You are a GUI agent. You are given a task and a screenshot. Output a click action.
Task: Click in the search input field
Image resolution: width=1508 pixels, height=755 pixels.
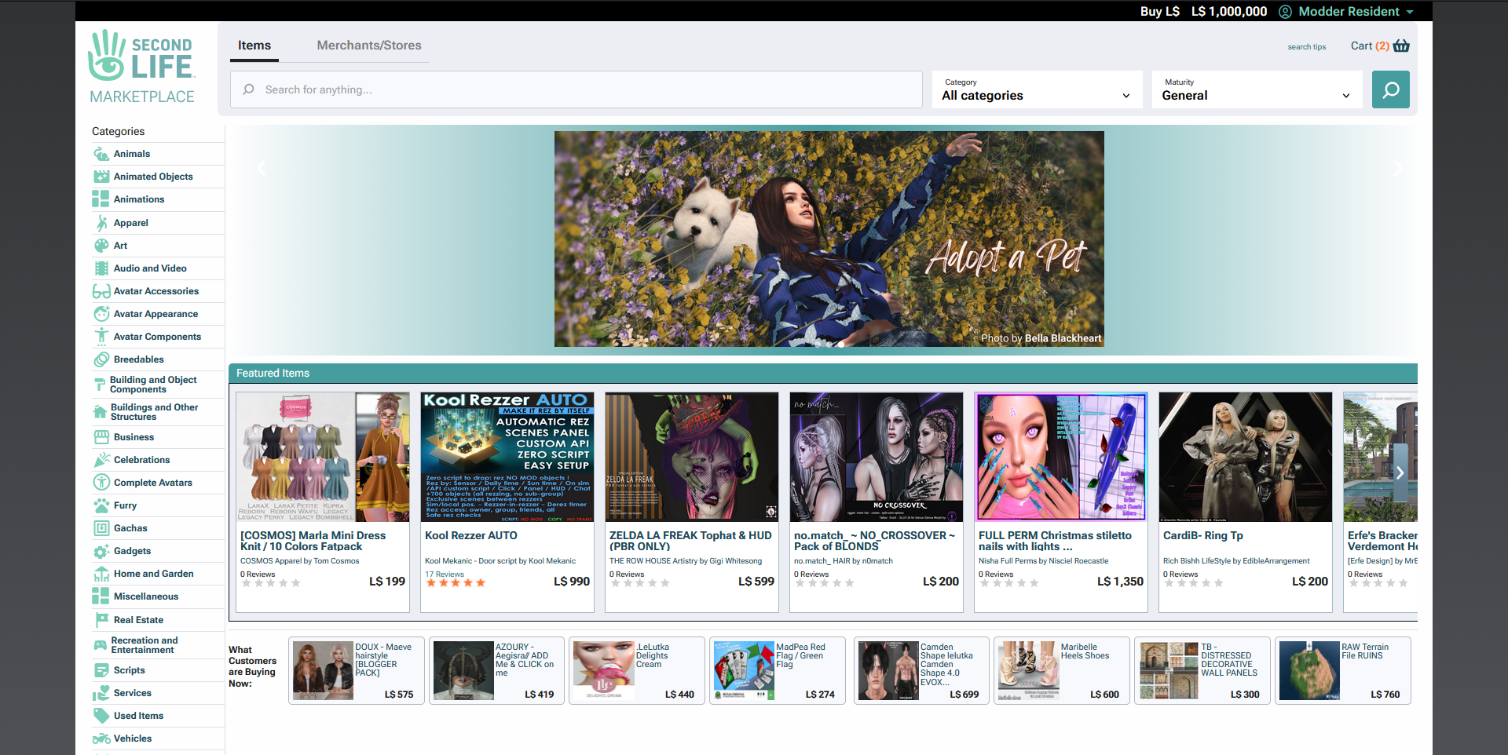[573, 89]
